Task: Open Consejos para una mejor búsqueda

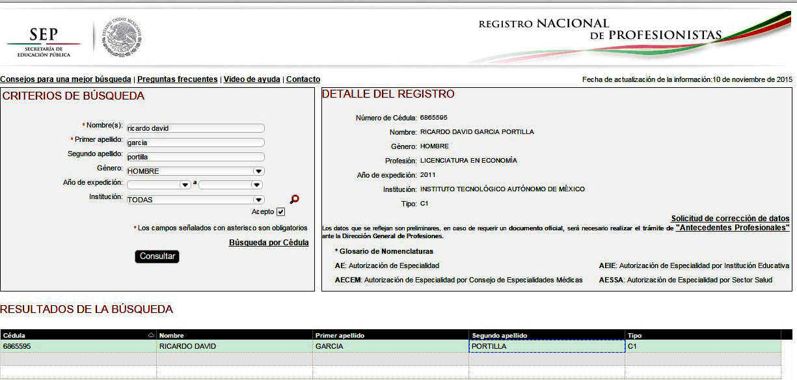Action: point(66,79)
